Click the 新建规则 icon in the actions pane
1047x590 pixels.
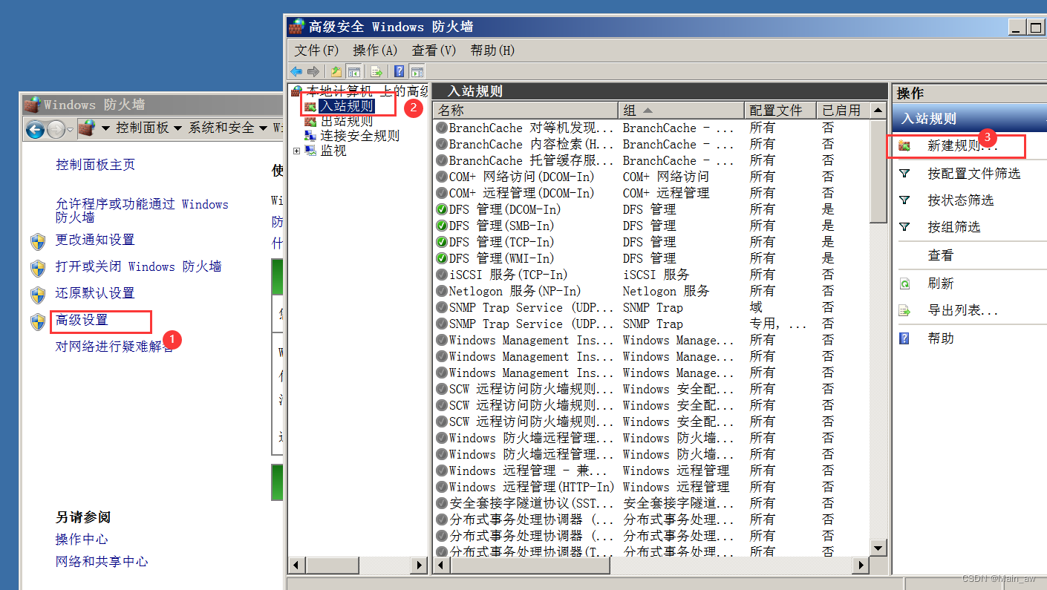904,146
